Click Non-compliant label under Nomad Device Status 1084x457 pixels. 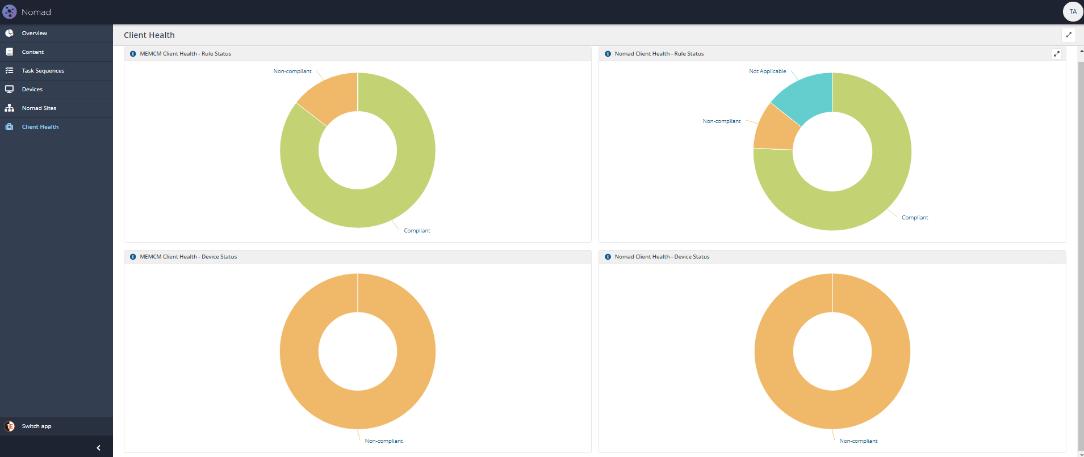(x=859, y=441)
